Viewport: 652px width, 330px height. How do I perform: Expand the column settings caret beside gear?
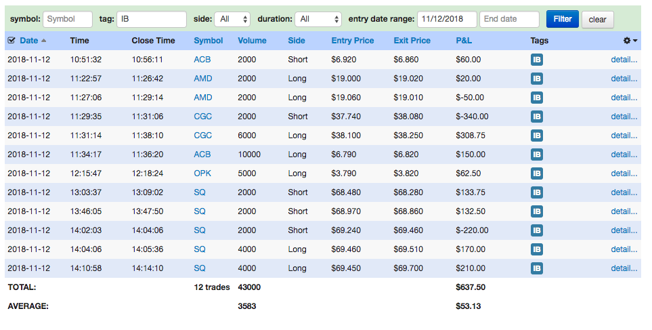pyautogui.click(x=635, y=41)
